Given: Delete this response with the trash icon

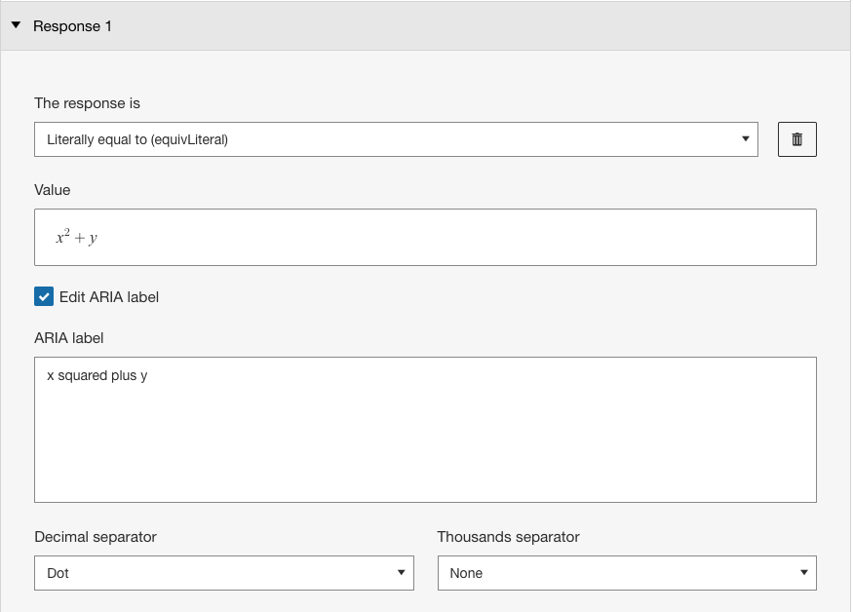Looking at the screenshot, I should coord(797,139).
